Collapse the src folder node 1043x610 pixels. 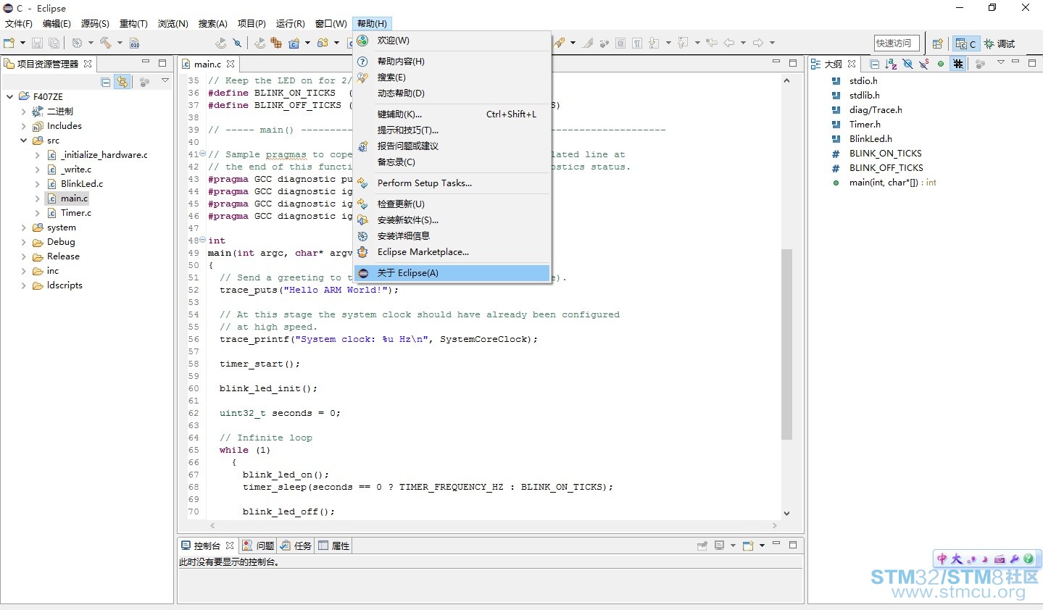tap(24, 141)
